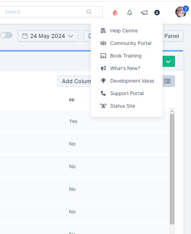Click the red flame icon
Image resolution: width=191 pixels, height=234 pixels.
coord(115,13)
